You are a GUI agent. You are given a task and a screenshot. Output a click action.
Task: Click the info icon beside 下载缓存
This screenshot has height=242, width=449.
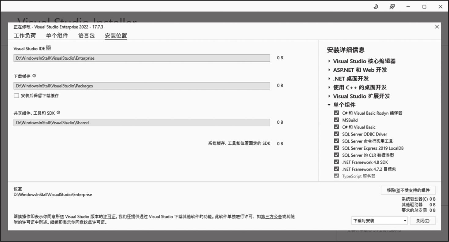point(34,76)
